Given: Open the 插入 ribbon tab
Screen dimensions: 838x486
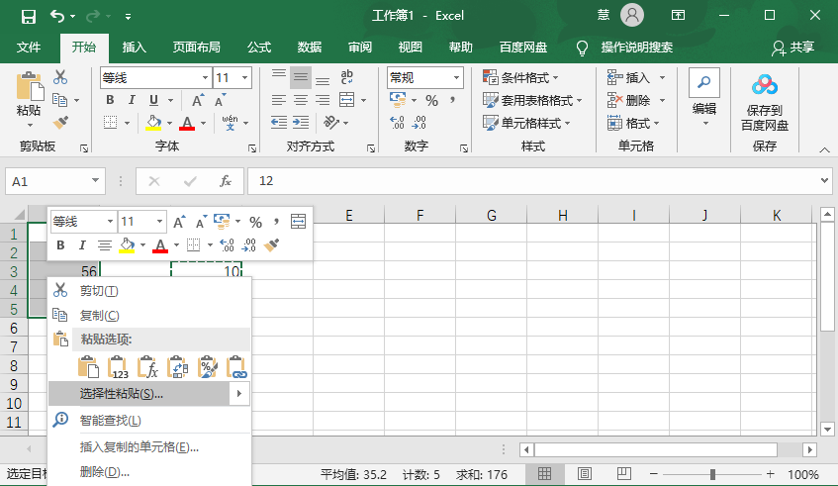Looking at the screenshot, I should [134, 47].
